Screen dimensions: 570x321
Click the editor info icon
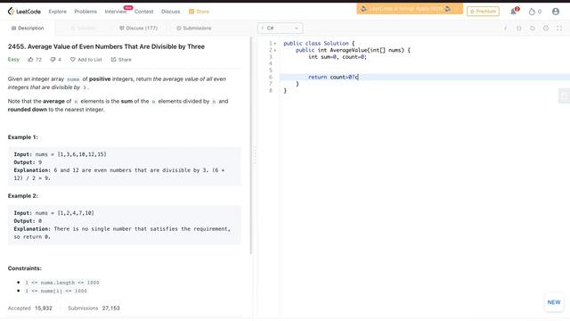(505, 28)
